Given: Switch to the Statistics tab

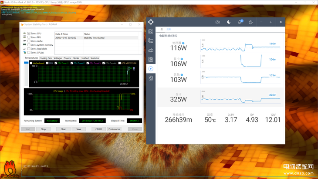Looking at the screenshot, I should click(x=95, y=58).
